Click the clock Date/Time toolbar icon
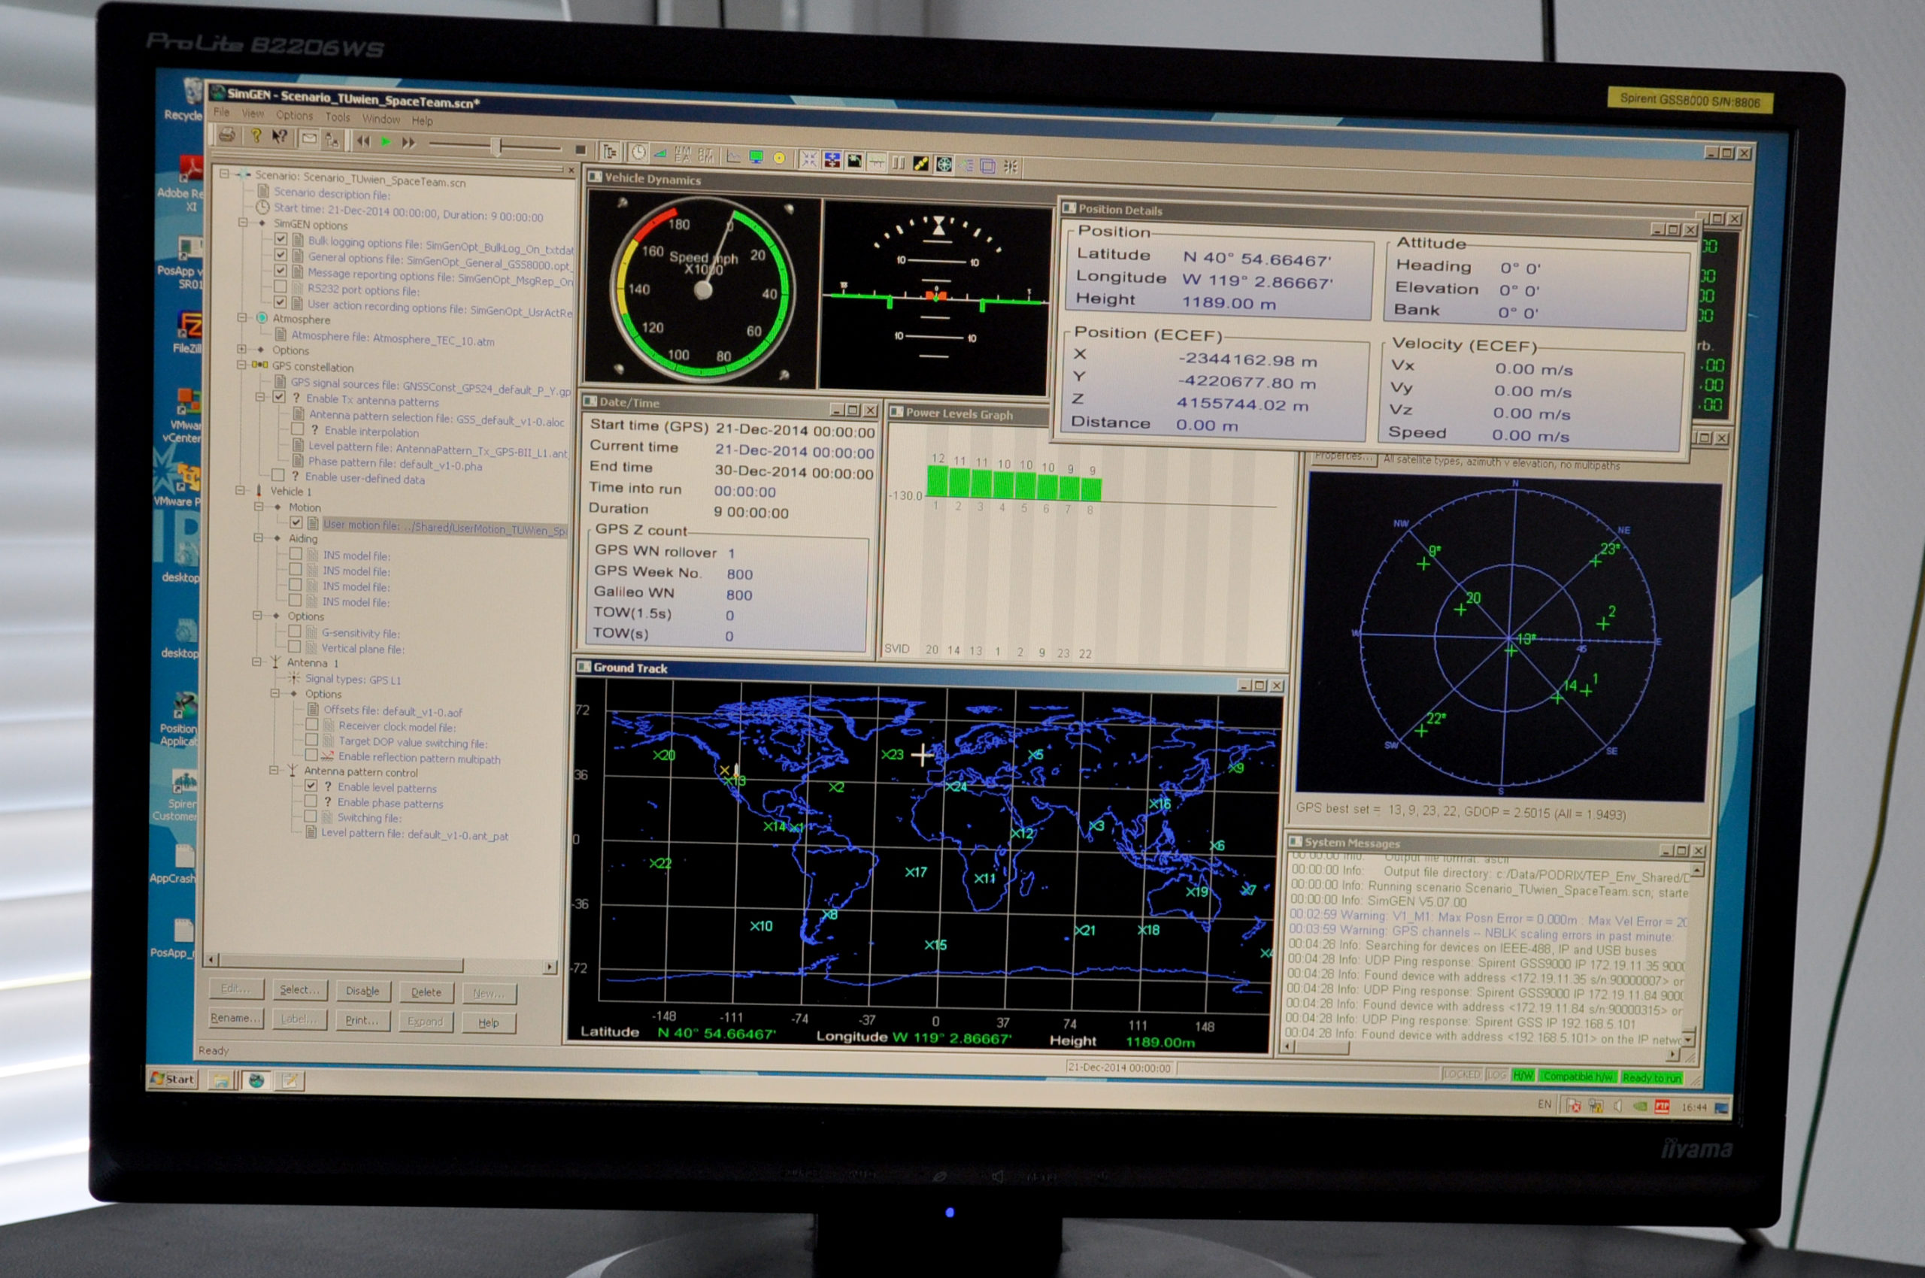This screenshot has height=1278, width=1925. click(638, 153)
